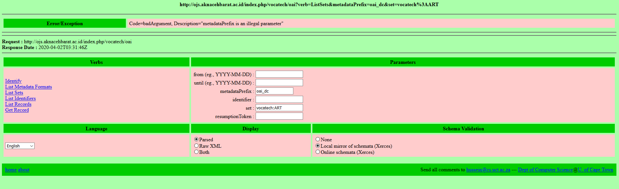Click the from date input field
Image resolution: width=619 pixels, height=189 pixels.
[x=279, y=75]
